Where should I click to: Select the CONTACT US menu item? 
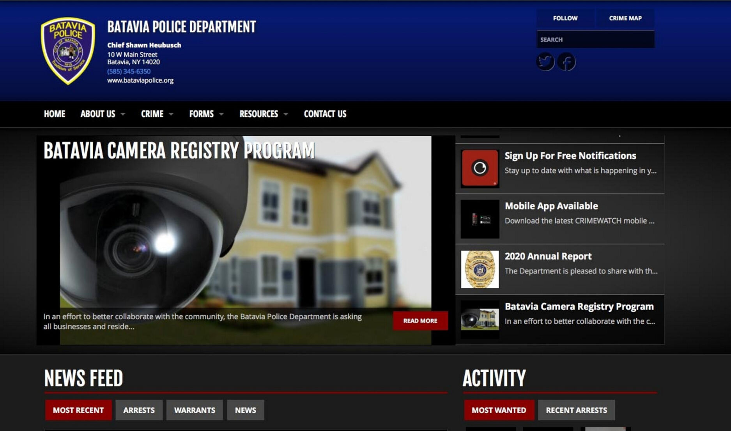coord(325,114)
